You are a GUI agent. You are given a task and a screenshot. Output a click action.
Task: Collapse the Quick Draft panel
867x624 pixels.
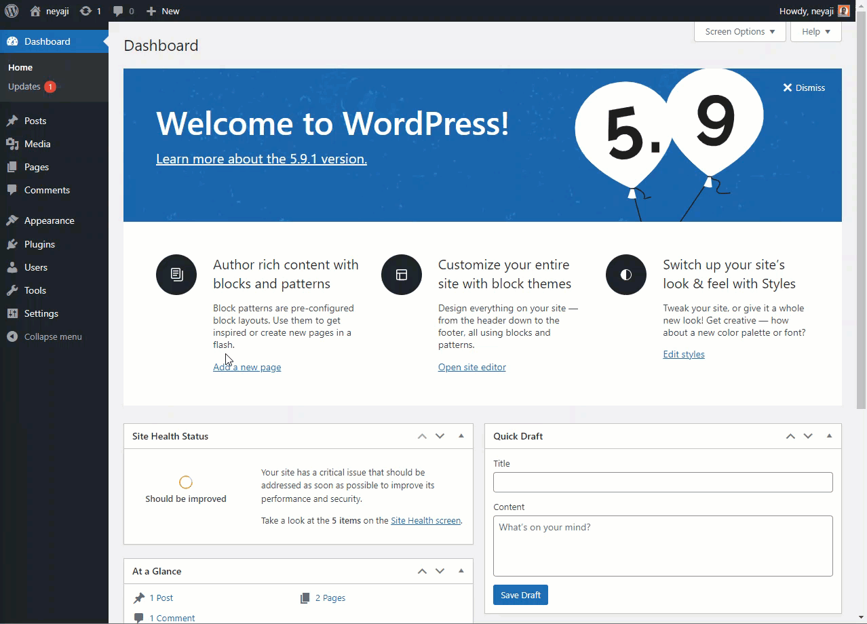[829, 436]
